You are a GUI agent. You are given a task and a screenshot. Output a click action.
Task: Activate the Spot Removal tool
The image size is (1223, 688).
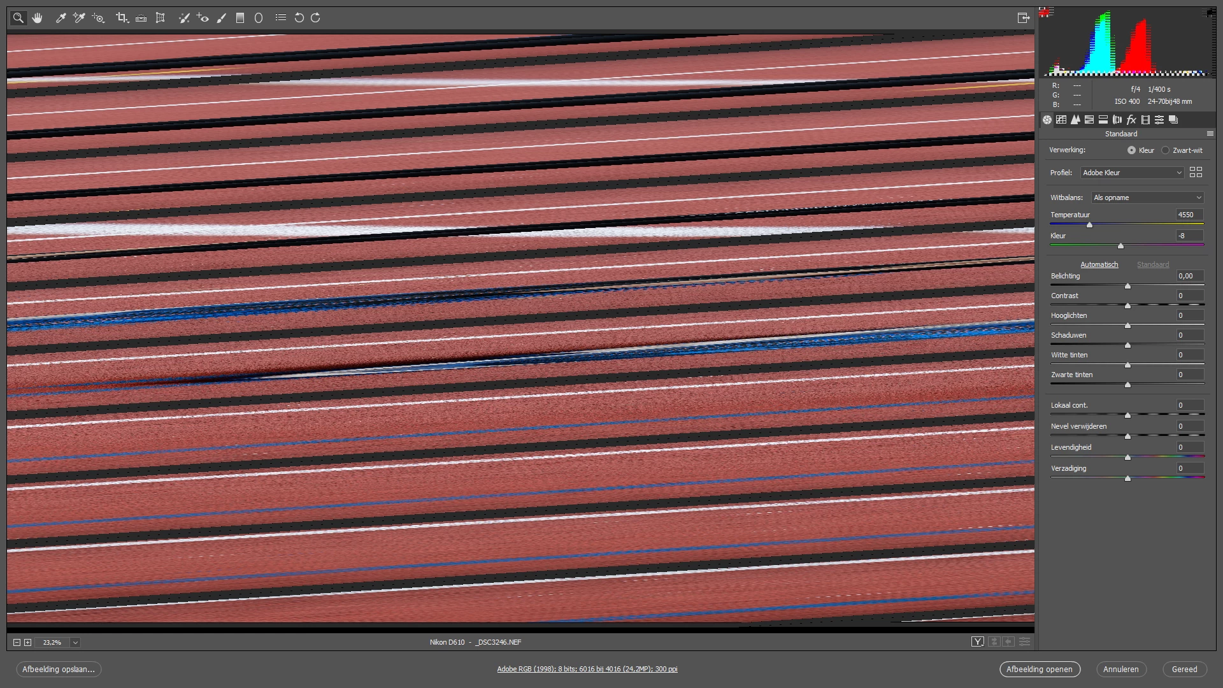(x=184, y=18)
